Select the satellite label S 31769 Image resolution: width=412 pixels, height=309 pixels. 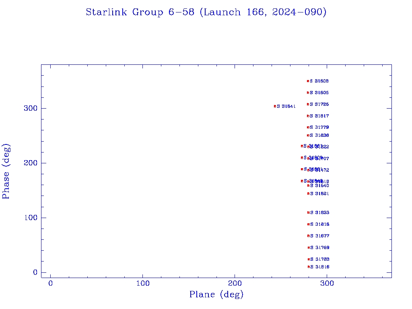320,247
